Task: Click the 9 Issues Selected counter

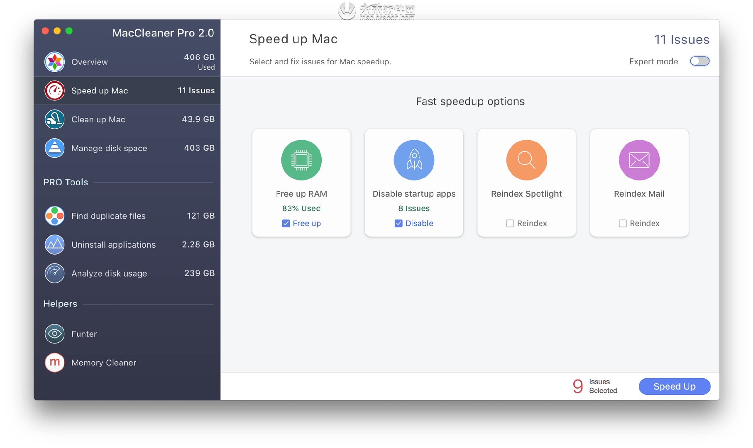Action: coord(595,386)
